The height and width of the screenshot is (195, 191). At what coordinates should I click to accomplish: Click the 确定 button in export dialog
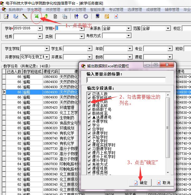point(141,183)
